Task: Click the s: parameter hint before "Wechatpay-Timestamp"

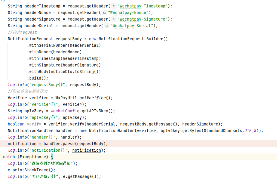Action: [x=114, y=6]
